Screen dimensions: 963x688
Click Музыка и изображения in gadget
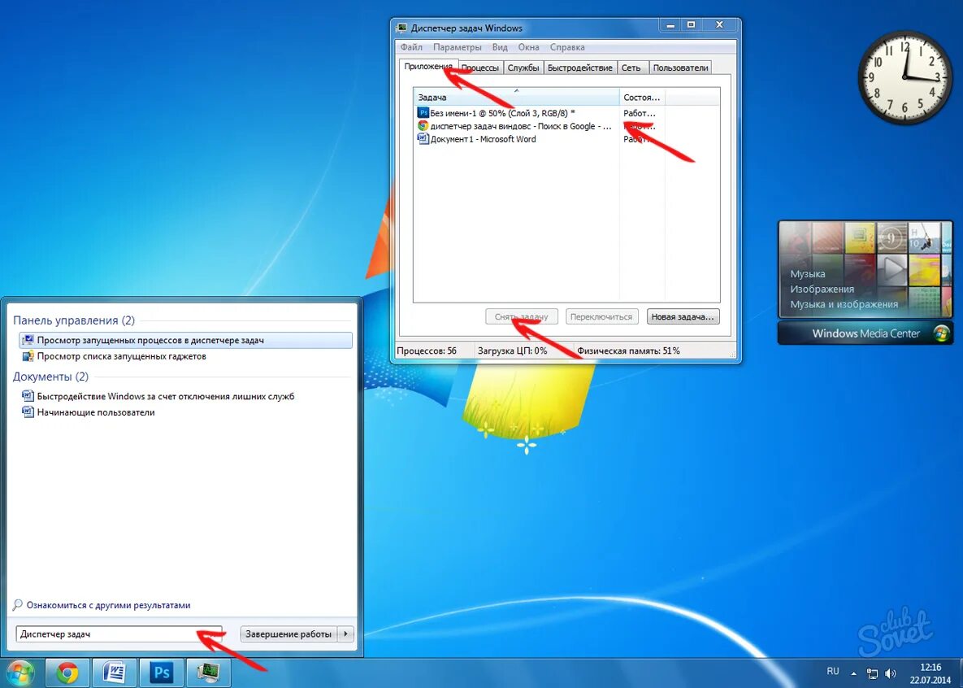click(844, 304)
